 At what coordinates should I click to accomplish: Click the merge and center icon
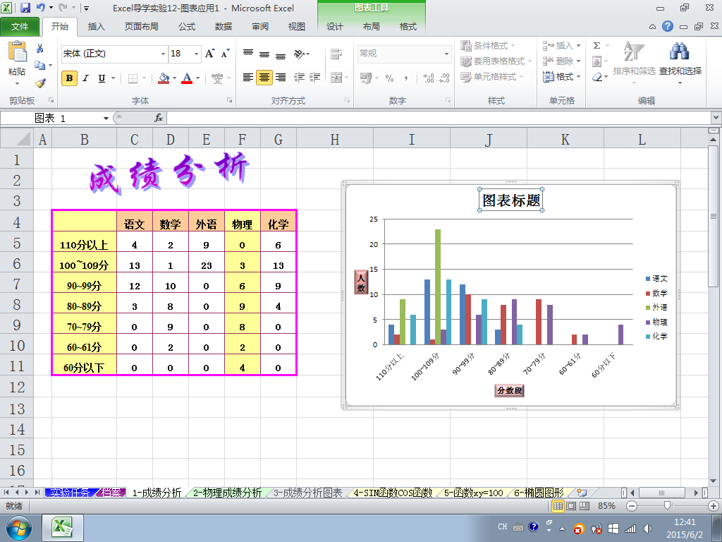coord(336,78)
